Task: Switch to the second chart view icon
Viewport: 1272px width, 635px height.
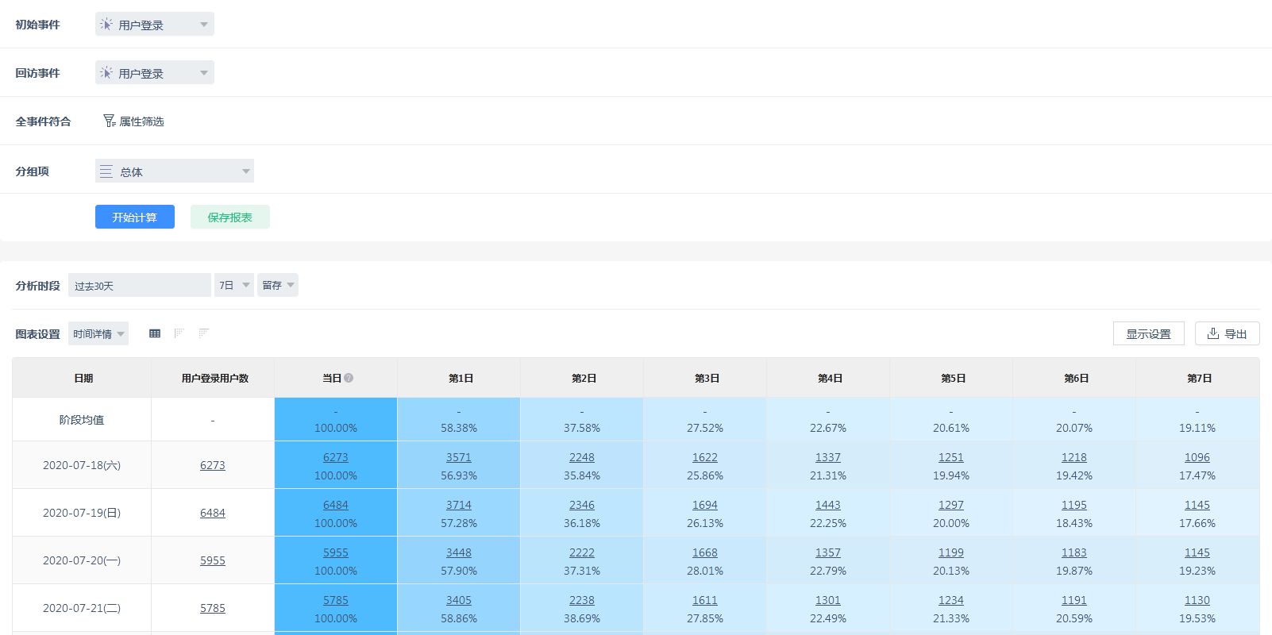Action: (x=179, y=333)
